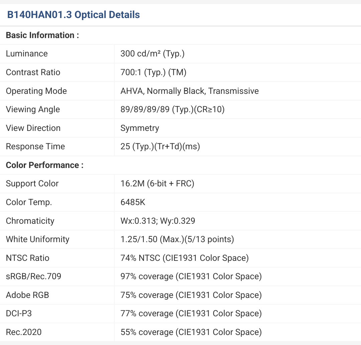The width and height of the screenshot is (361, 345).
Task: Click the 16.2M (6-bit + FRC) value
Action: click(x=157, y=183)
